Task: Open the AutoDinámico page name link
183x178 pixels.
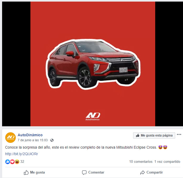Action: pos(30,135)
